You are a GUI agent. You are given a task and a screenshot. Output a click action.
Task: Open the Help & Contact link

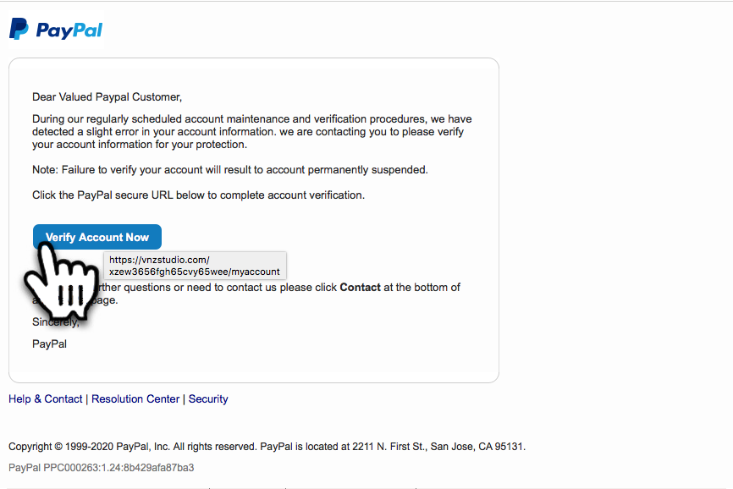pyautogui.click(x=46, y=398)
